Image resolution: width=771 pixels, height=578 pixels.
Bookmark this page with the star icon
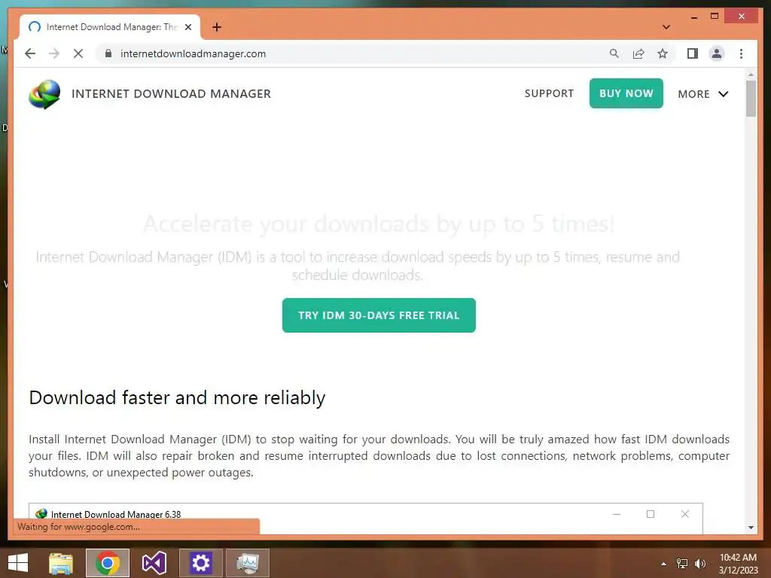coord(663,53)
